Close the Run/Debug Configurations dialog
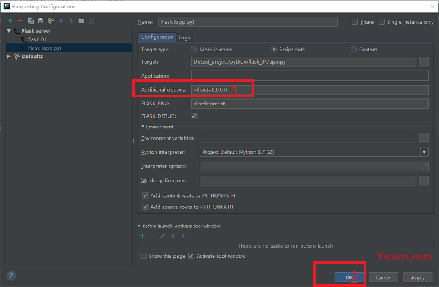Screen dimensions: 439x287 [432, 6]
